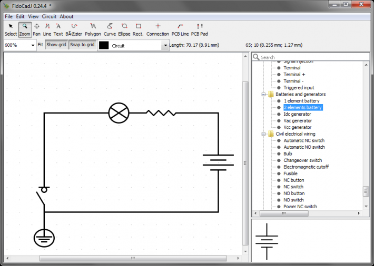Viewport: 374px width, 266px height.
Task: Activate the Ellipse tool
Action: pyautogui.click(x=124, y=30)
